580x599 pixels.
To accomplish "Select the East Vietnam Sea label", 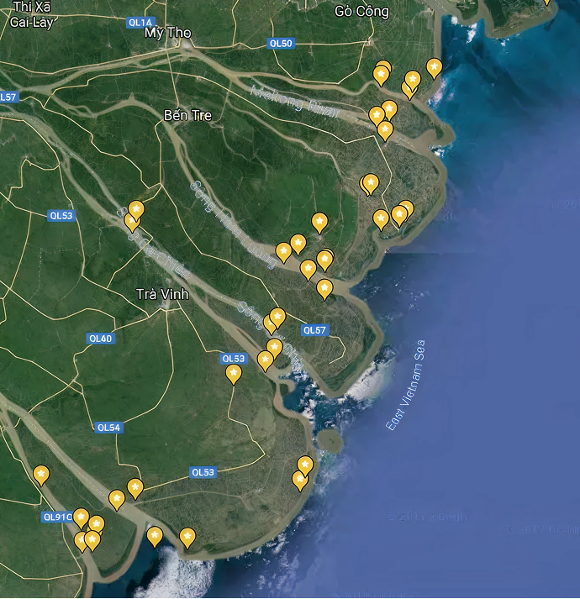I will coord(406,386).
